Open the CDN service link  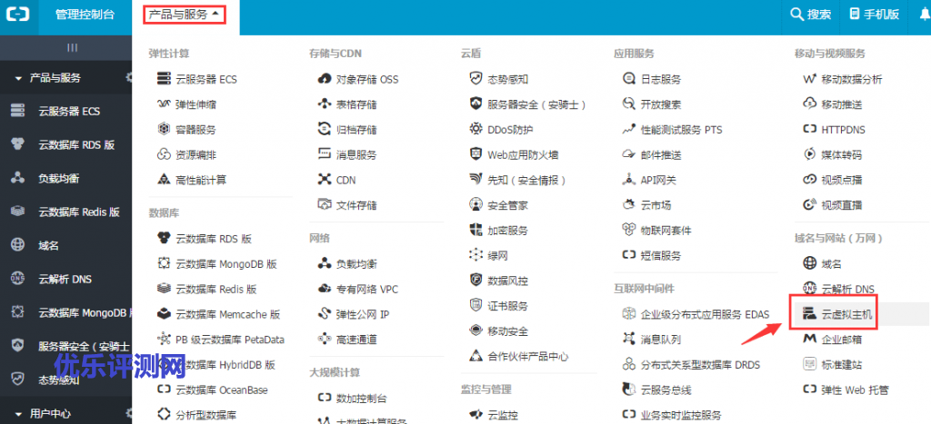pos(345,180)
